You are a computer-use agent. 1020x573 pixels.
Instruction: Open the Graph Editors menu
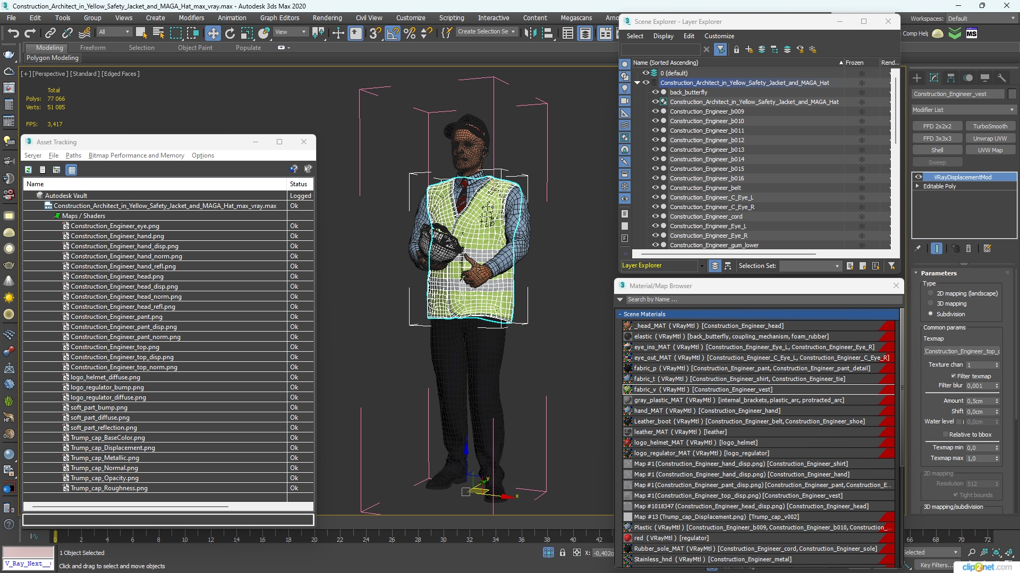[x=279, y=18]
